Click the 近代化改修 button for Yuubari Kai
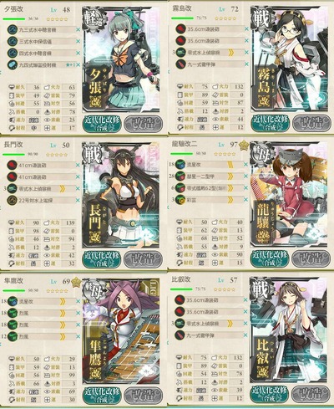334x409 pixels. point(102,124)
